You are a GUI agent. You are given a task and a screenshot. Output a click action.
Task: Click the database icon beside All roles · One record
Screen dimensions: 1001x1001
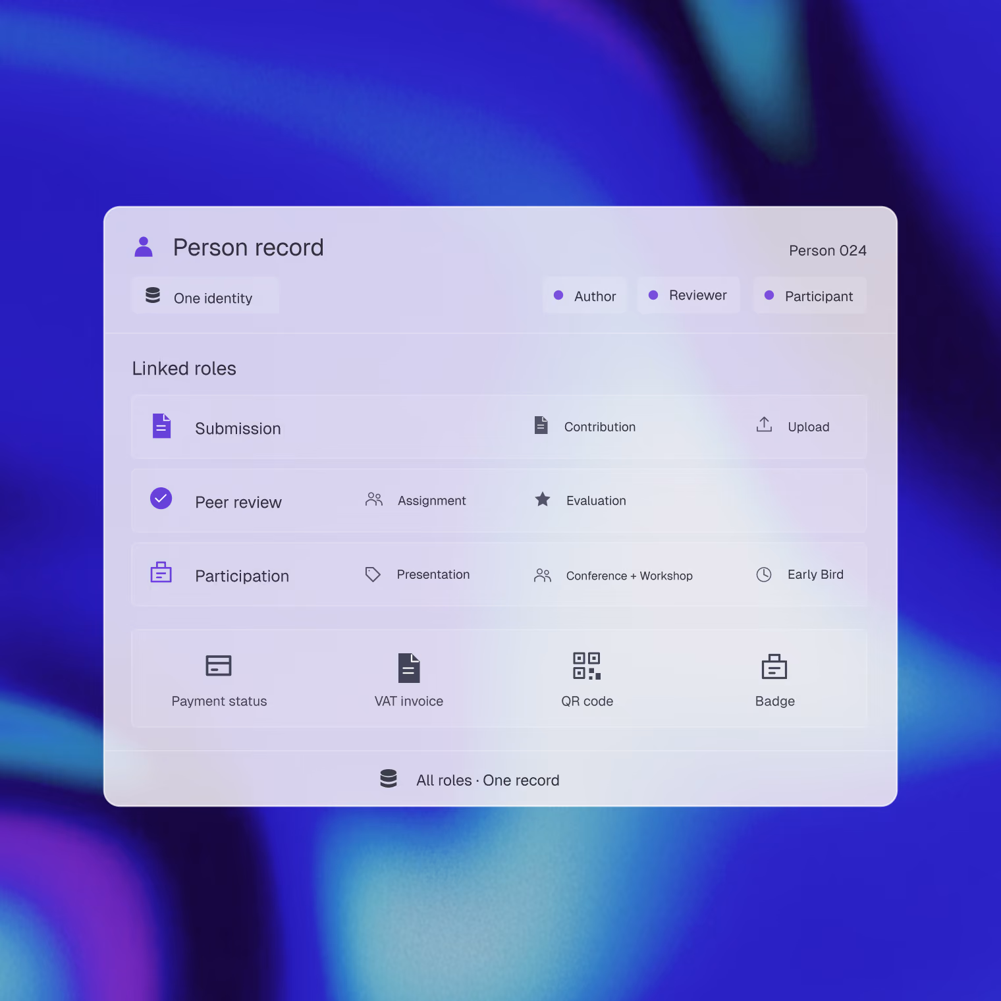point(389,778)
